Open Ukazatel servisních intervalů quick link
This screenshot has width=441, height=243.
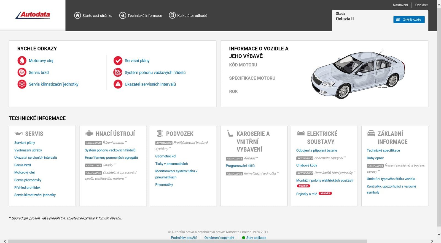point(150,84)
